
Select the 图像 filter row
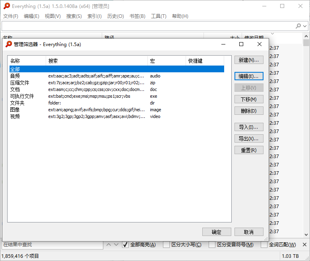coord(116,110)
